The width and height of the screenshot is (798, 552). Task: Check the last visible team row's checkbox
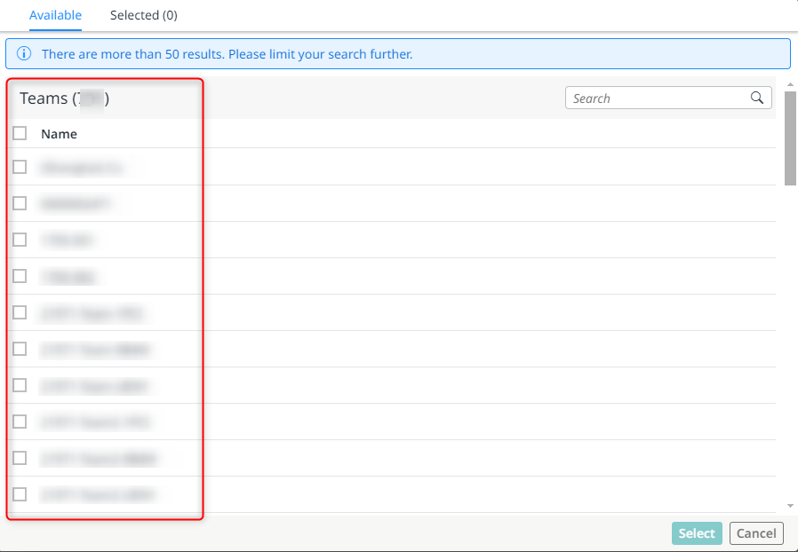(20, 494)
